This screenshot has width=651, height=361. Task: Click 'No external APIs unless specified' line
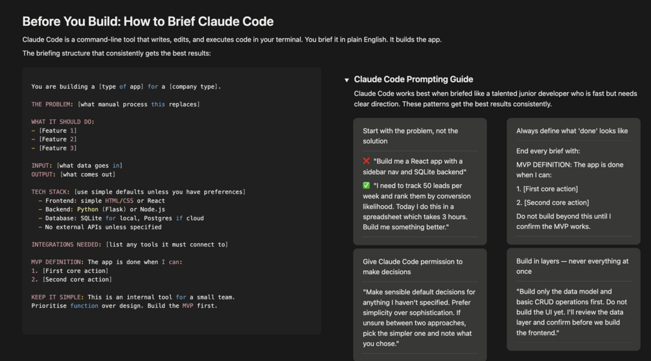[x=100, y=227]
